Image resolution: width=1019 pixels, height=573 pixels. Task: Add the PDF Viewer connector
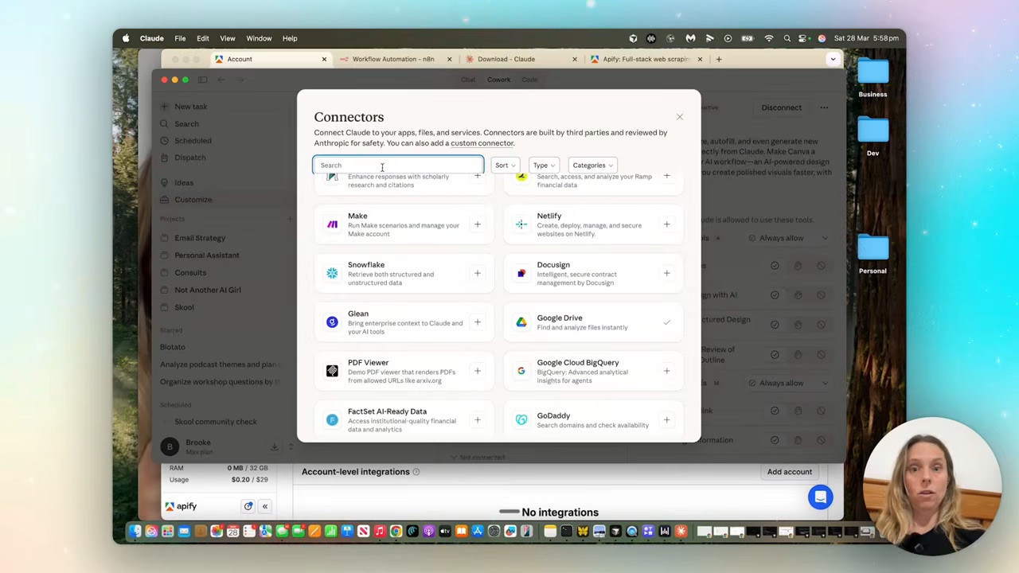pyautogui.click(x=478, y=371)
